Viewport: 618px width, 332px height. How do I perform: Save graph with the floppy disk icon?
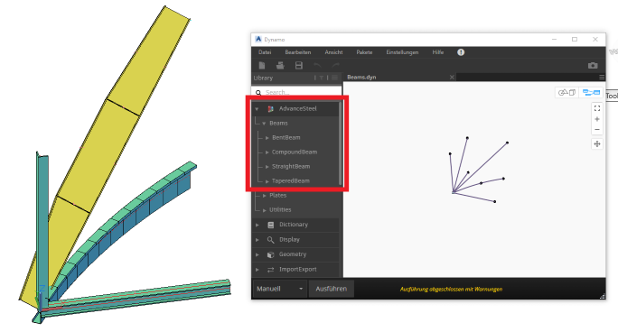[x=299, y=65]
